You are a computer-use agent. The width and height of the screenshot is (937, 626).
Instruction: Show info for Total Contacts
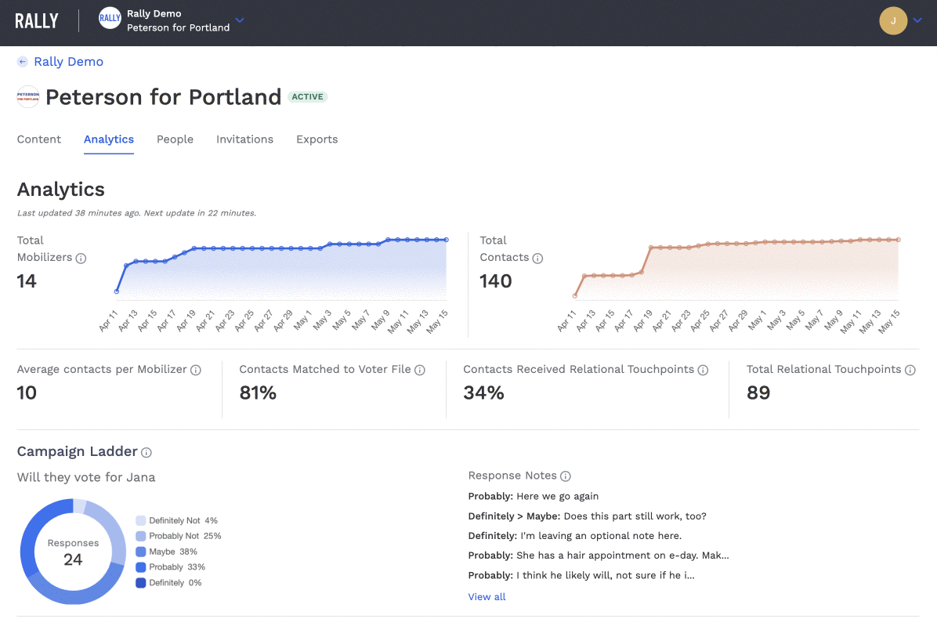(537, 258)
